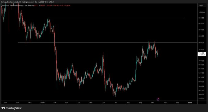Viewport: 208px width, 112px height.
Task: Click the Sep label on the time axis
Action: click(x=141, y=103)
